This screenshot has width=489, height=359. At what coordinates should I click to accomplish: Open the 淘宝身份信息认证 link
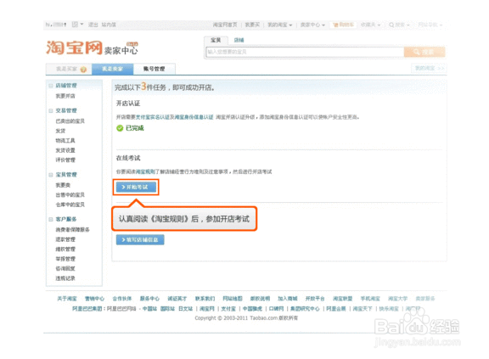tap(194, 117)
